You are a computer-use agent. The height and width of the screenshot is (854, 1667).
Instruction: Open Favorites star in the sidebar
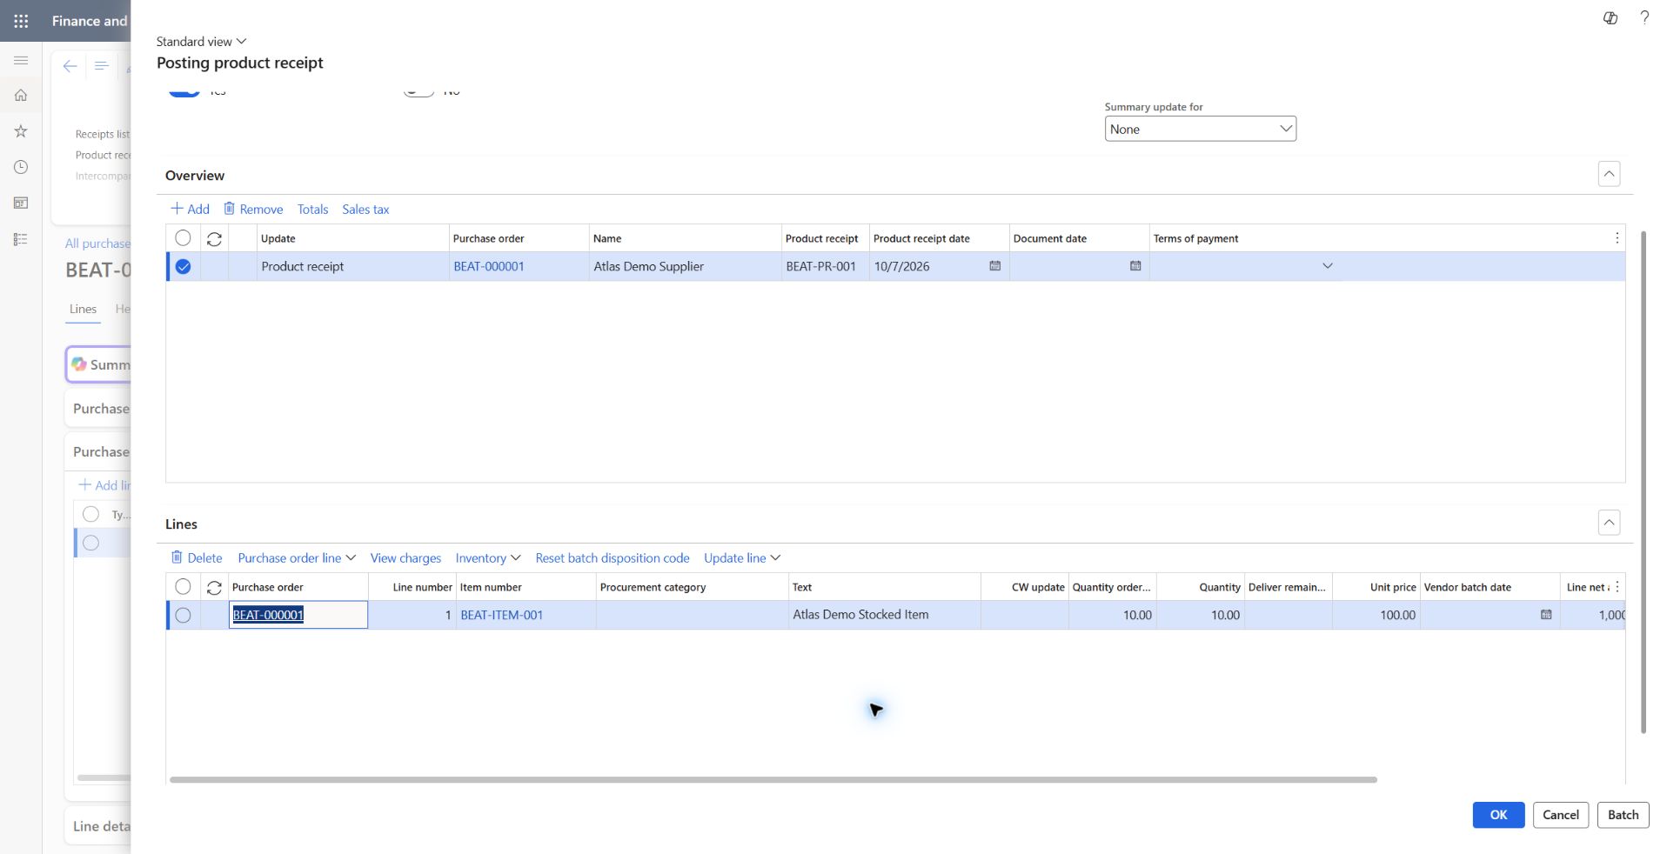21,131
